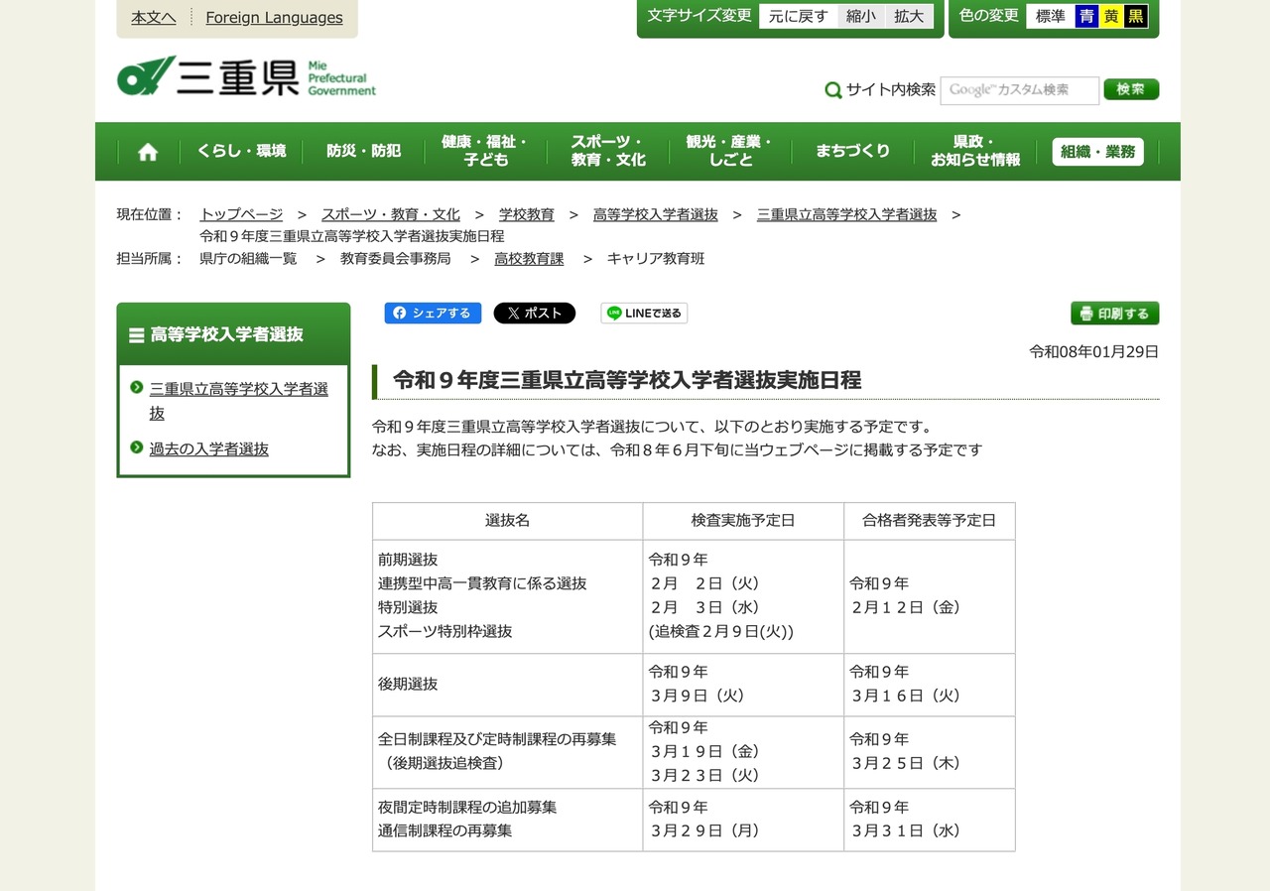Screen dimensions: 1270x891
Task: Jump to 本文へ main content link
Action: click(x=154, y=18)
